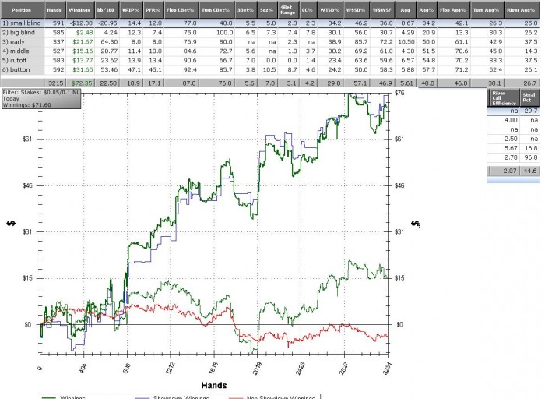Click the Steal Pct column header
Image resolution: width=545 pixels, height=399 pixels.
[529, 97]
